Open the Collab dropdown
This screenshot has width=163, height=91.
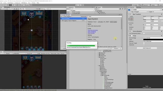pyautogui.click(x=135, y=5)
